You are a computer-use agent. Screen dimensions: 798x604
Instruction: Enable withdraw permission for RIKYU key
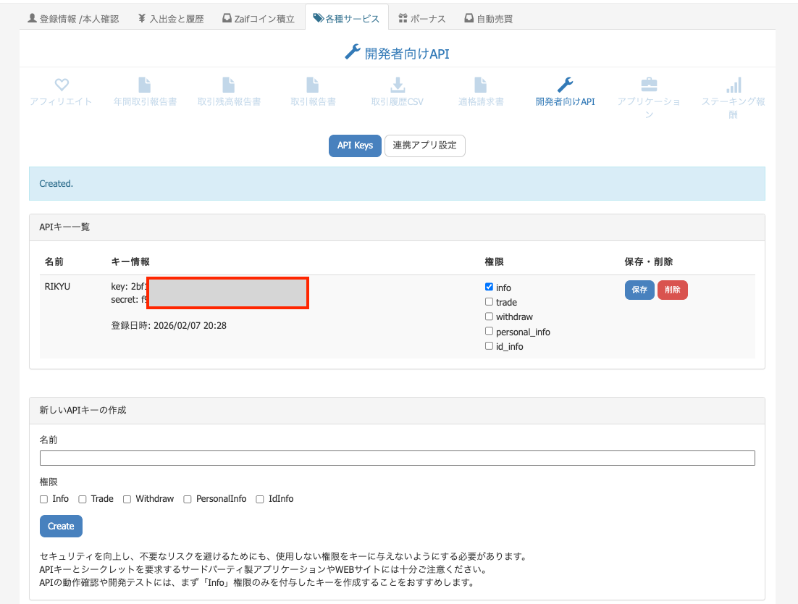490,316
